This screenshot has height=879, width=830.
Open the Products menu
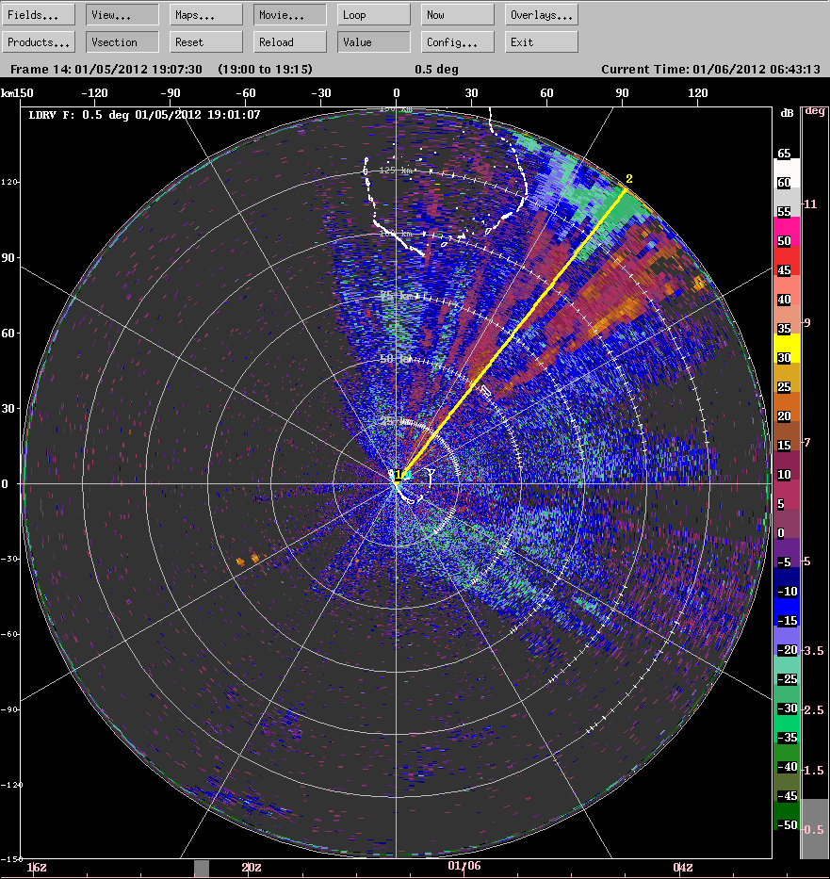click(37, 41)
